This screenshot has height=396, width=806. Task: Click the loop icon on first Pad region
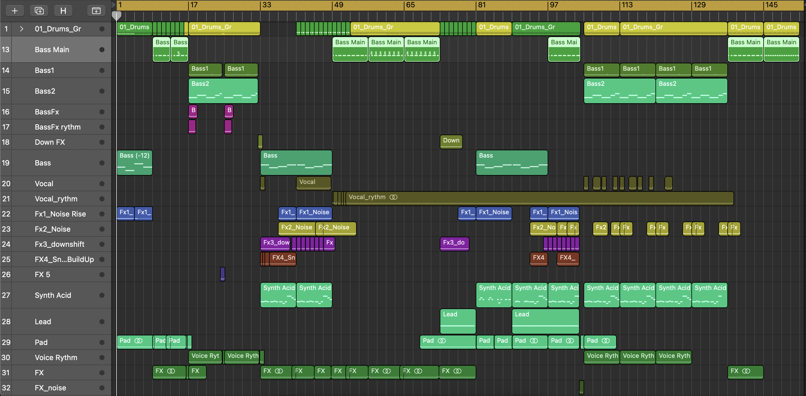138,341
